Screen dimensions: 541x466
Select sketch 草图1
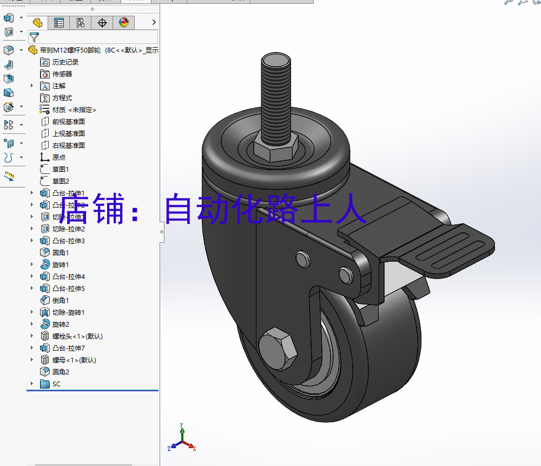pyautogui.click(x=61, y=170)
